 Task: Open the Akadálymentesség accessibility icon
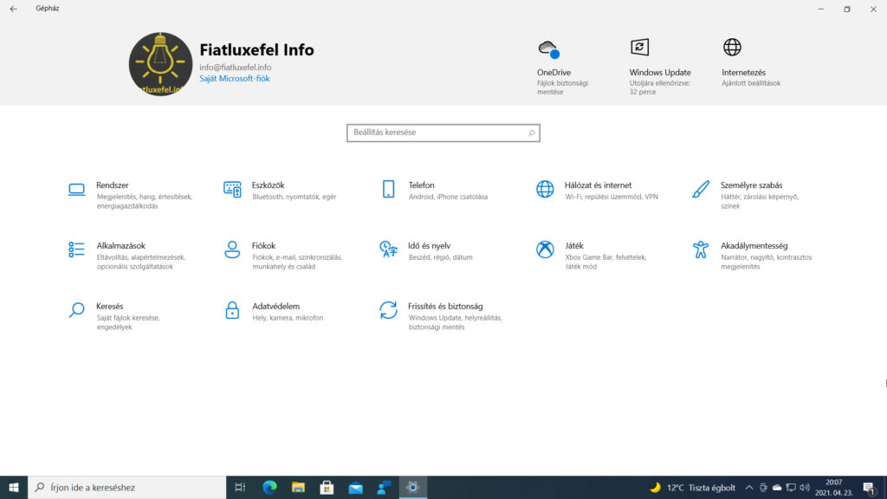tap(700, 249)
